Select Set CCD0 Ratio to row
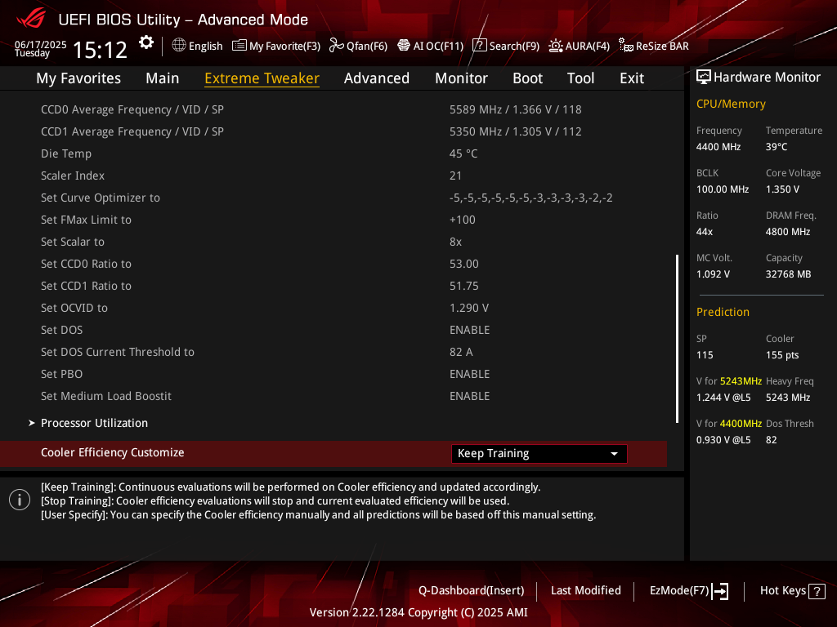The width and height of the screenshot is (837, 627). pyautogui.click(x=333, y=264)
